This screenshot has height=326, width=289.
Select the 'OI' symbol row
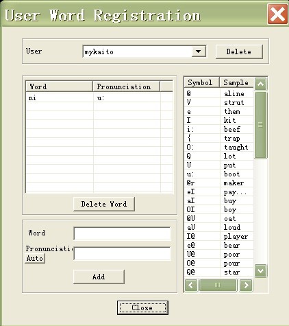pyautogui.click(x=219, y=209)
